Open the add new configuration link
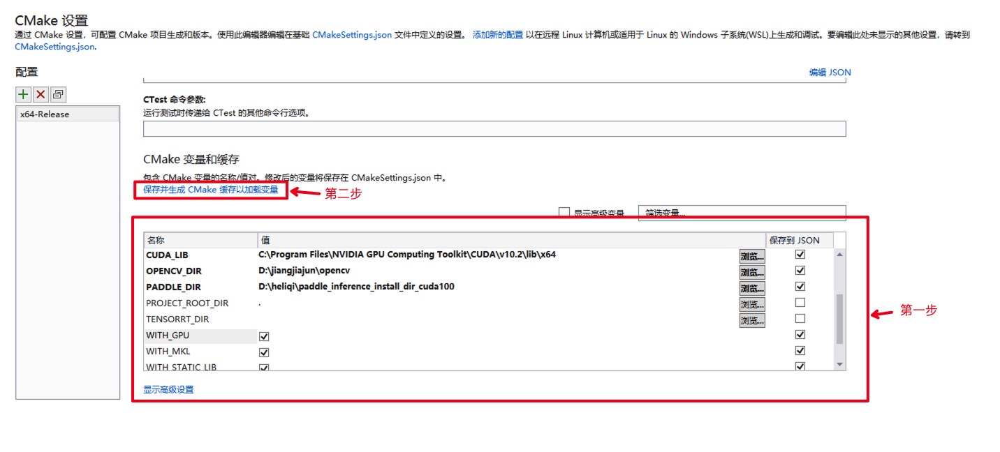 click(497, 34)
